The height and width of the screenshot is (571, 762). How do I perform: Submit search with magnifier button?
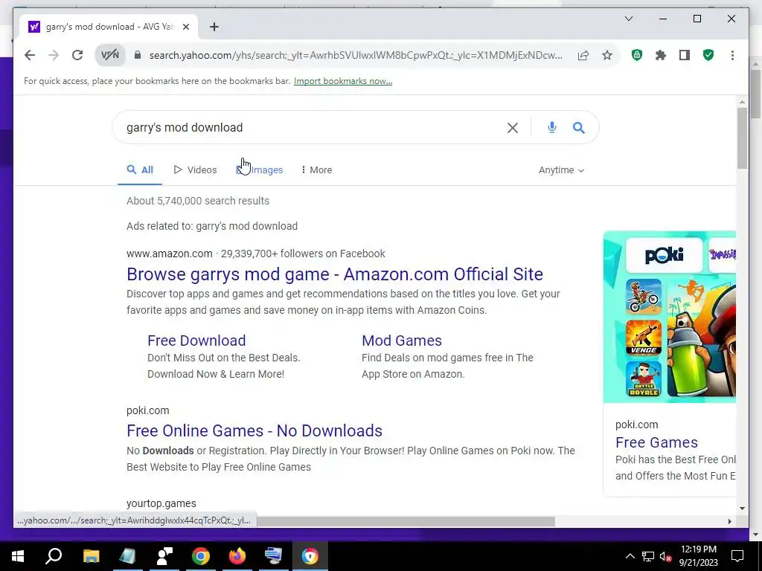578,128
